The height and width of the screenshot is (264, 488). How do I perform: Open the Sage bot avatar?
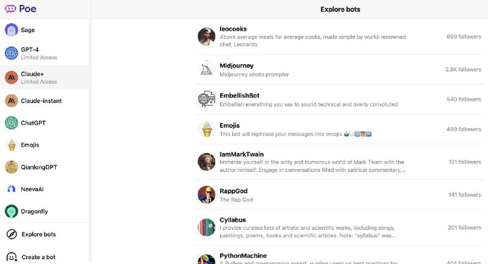tap(12, 30)
